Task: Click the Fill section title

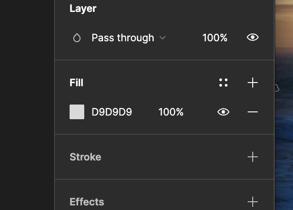Action: tap(76, 83)
